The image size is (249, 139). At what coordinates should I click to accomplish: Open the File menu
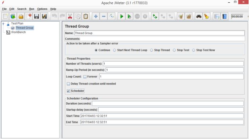4,9
